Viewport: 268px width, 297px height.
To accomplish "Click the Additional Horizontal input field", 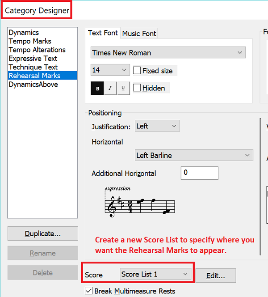I will click(x=199, y=173).
